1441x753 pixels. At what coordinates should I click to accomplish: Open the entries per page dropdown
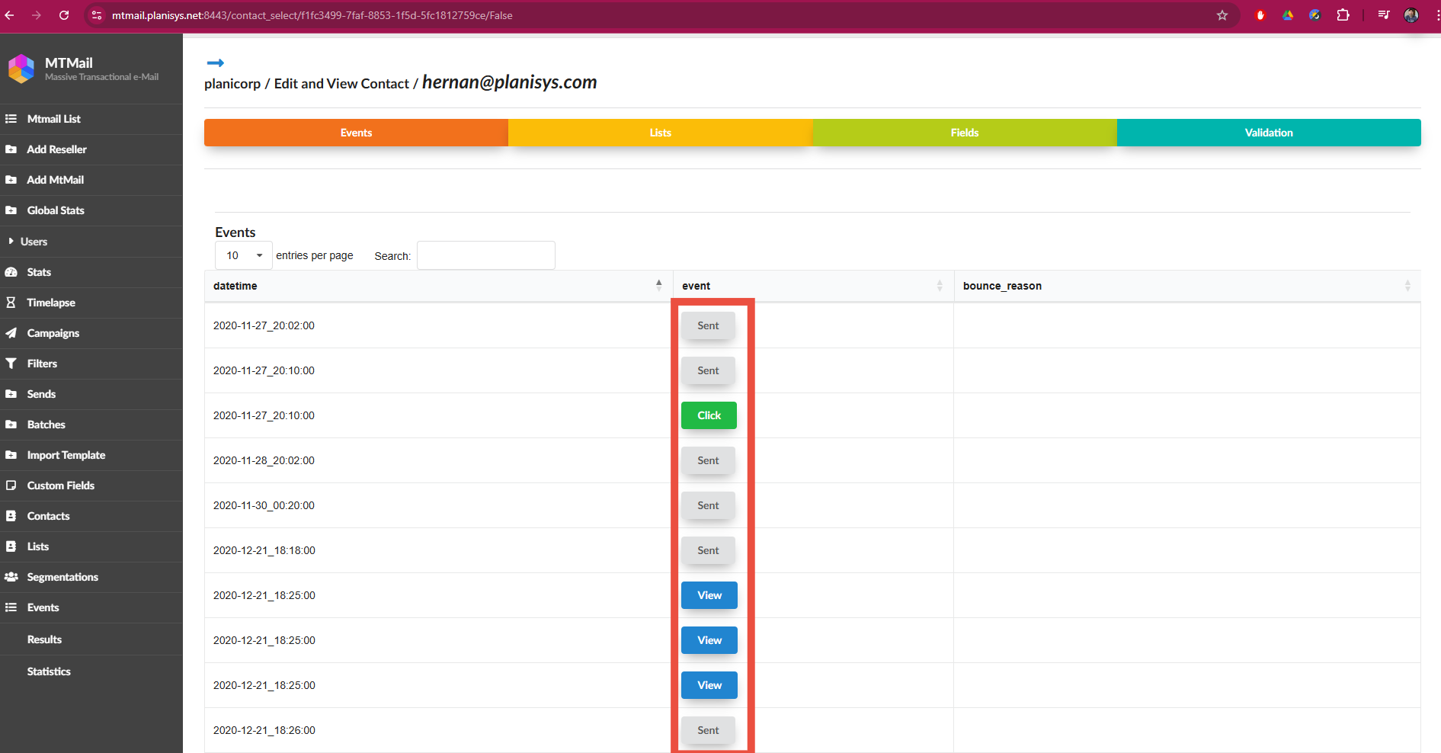pyautogui.click(x=244, y=255)
